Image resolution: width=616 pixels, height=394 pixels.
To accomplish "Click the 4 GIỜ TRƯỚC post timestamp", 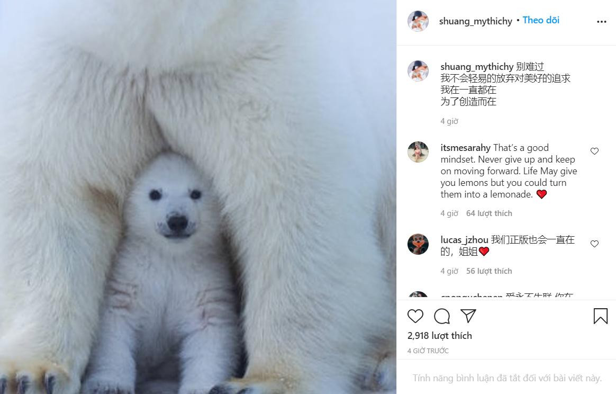I will tap(428, 351).
